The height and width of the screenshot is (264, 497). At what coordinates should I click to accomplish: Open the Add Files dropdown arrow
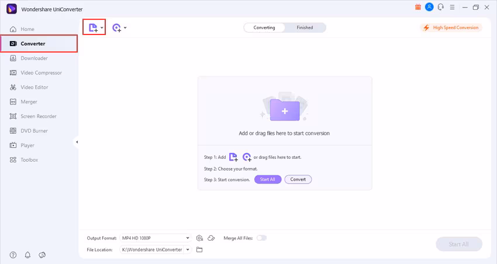(102, 28)
